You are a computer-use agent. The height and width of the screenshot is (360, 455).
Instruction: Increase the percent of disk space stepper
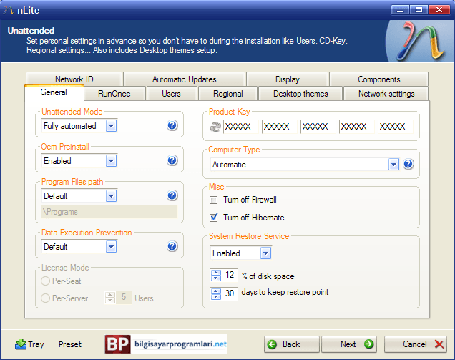click(x=216, y=273)
